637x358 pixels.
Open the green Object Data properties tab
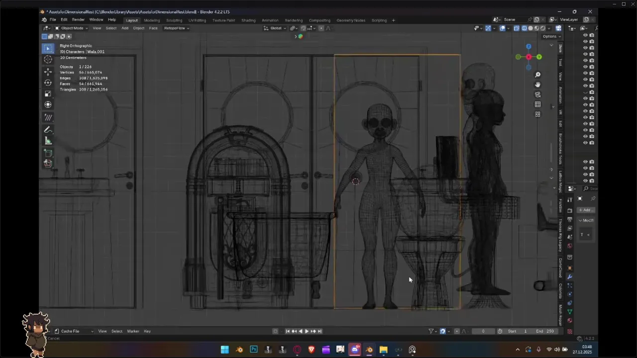pyautogui.click(x=570, y=311)
